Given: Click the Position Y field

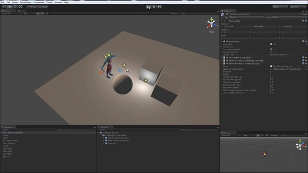Looking at the screenshot, I should click(x=266, y=26).
